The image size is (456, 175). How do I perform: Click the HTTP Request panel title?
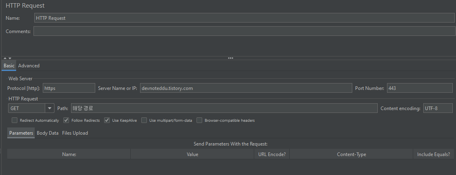25,6
